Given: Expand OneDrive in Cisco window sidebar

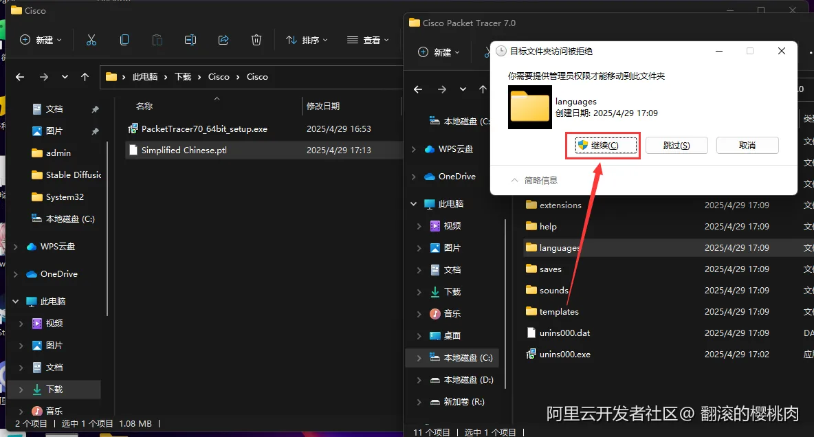Looking at the screenshot, I should pos(16,274).
